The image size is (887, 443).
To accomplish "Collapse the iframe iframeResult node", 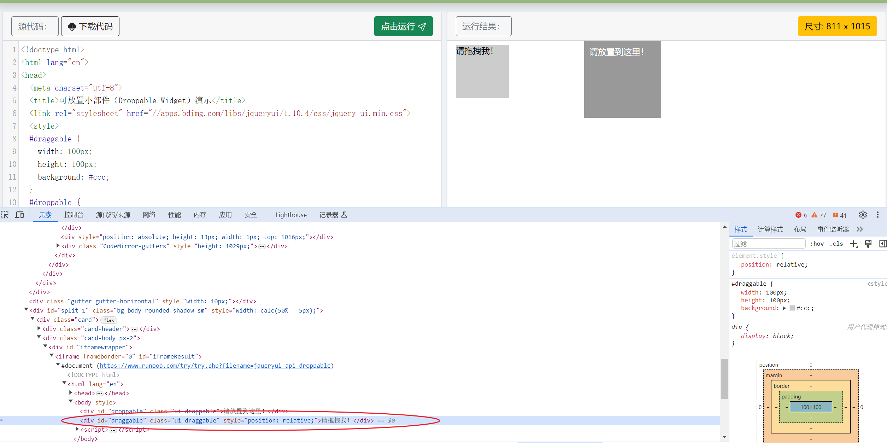I will (x=52, y=356).
